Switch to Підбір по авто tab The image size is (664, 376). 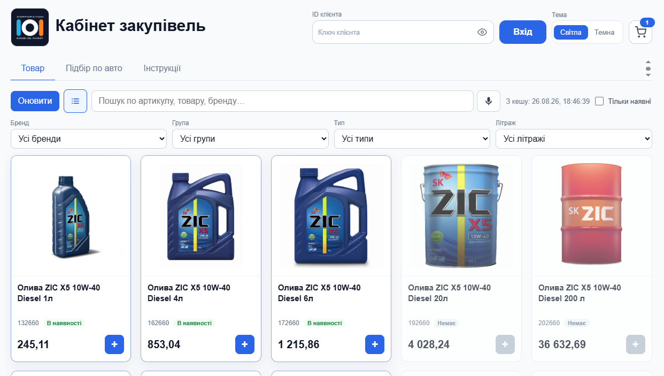tap(94, 68)
